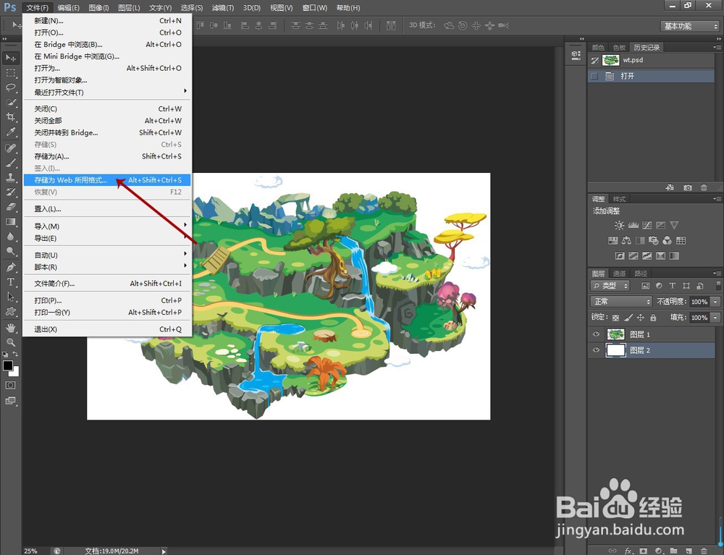The height and width of the screenshot is (555, 724).
Task: Add a Levels adjustment
Action: tap(633, 225)
